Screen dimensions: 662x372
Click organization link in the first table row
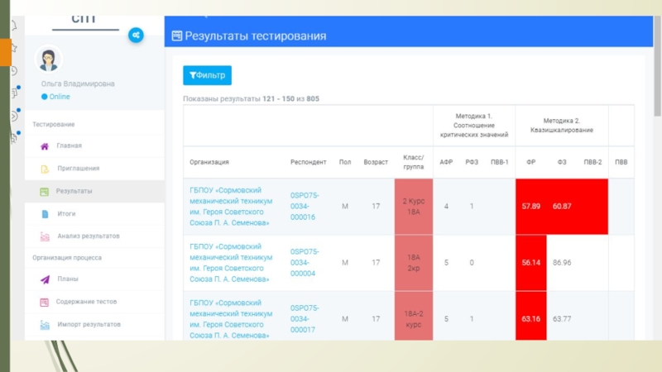(x=231, y=206)
